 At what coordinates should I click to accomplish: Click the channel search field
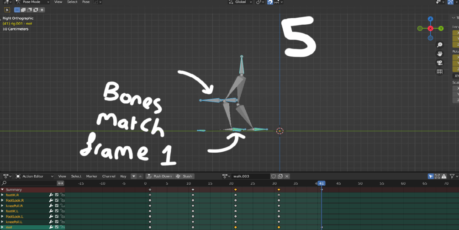tap(29, 183)
